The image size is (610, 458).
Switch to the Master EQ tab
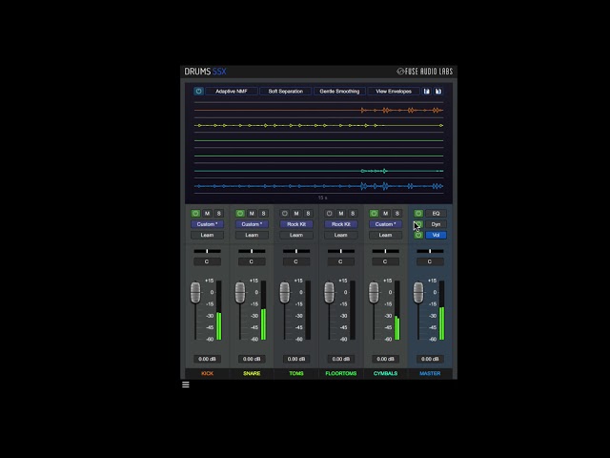437,214
